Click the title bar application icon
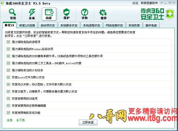The width and height of the screenshot is (178, 131). (3, 3)
